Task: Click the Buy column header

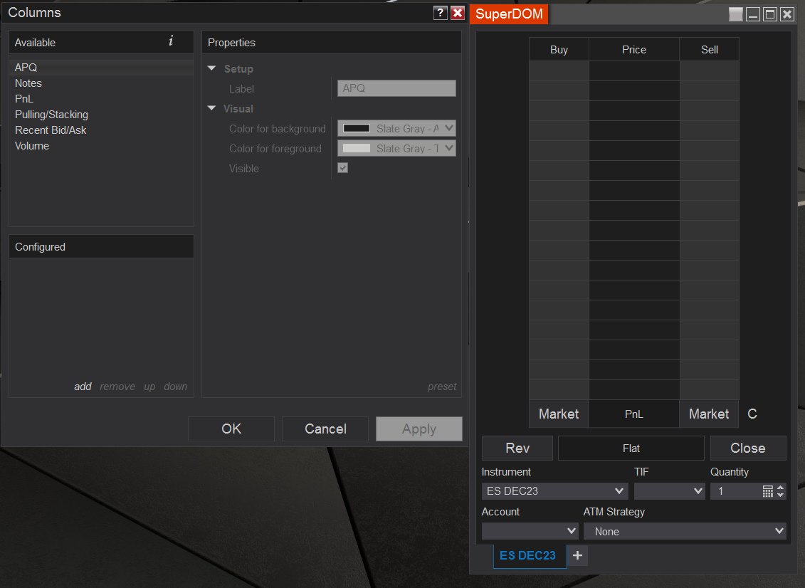Action: click(559, 50)
